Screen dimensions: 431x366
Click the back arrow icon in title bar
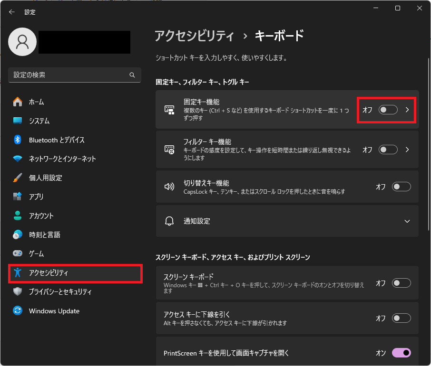(12, 12)
